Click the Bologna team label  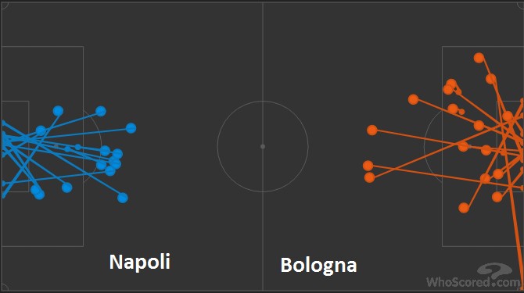coord(318,266)
